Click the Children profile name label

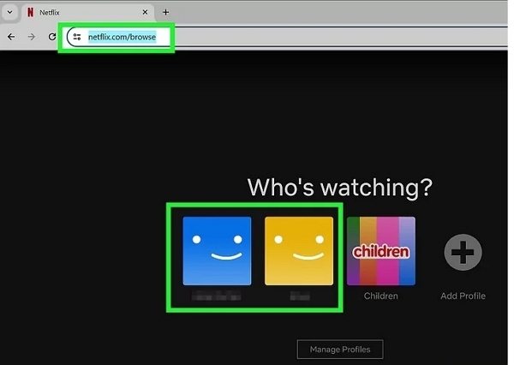[381, 296]
